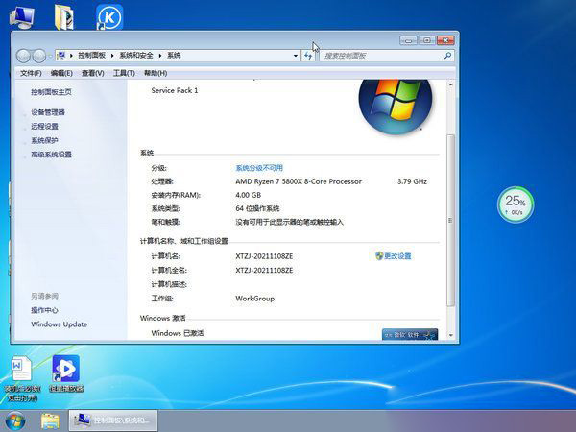Click the back navigation arrow
Viewport: 576px width, 432px height.
pos(23,56)
